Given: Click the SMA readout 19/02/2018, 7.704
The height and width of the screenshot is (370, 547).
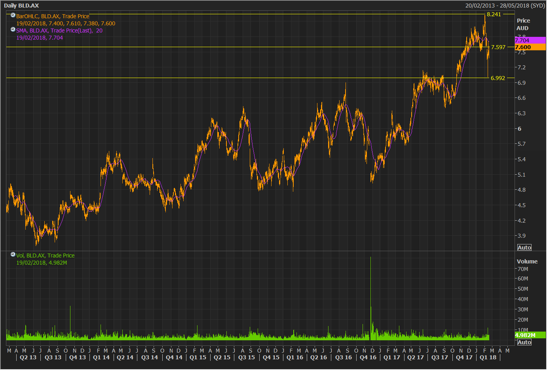Looking at the screenshot, I should [x=40, y=38].
